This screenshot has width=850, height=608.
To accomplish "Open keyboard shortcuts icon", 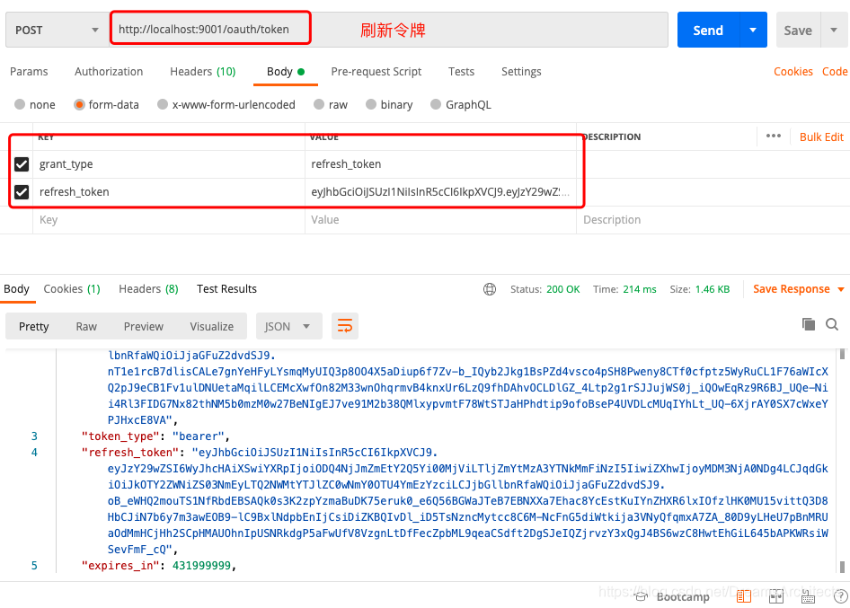I will coord(808,597).
